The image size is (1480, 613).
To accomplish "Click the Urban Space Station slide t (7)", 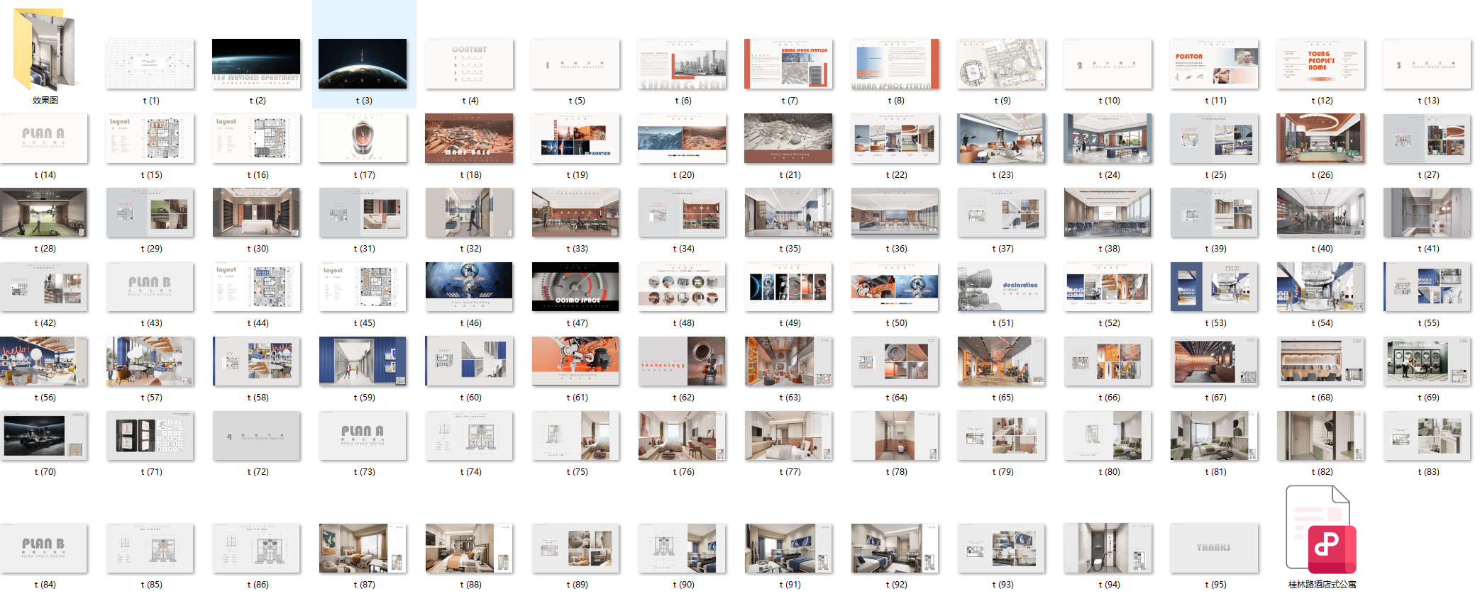I will [788, 64].
